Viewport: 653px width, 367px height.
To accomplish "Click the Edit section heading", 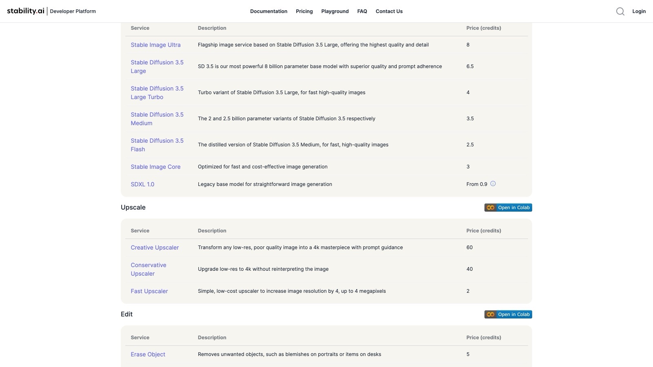I will (127, 314).
